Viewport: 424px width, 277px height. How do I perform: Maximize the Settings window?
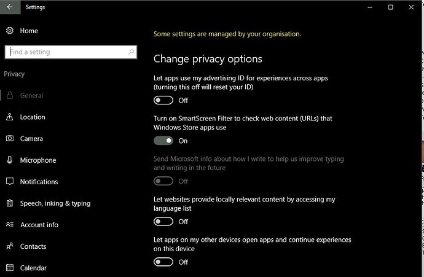point(390,7)
